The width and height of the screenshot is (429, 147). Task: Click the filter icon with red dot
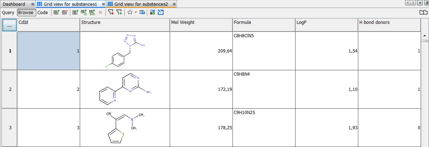111,12
